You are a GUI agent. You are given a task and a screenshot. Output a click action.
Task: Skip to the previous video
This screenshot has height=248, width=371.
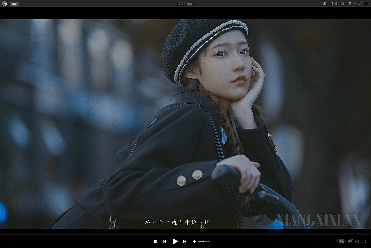point(165,241)
